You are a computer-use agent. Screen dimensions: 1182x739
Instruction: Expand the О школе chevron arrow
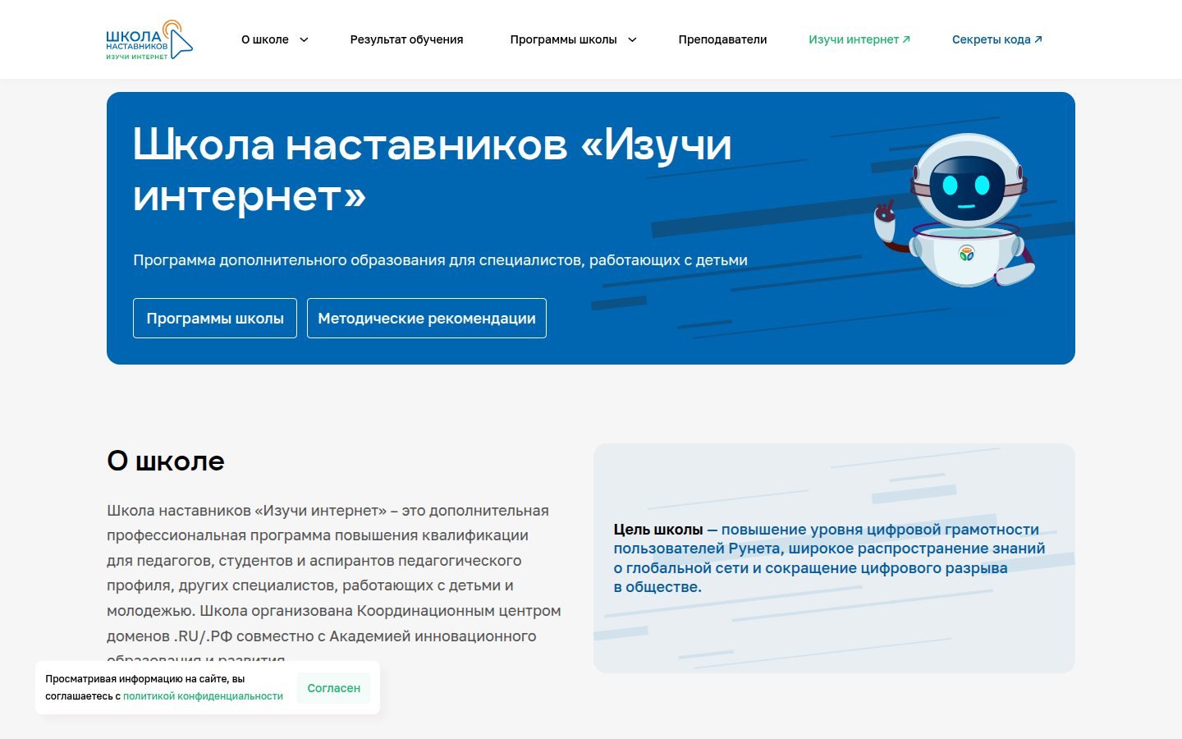pyautogui.click(x=304, y=39)
